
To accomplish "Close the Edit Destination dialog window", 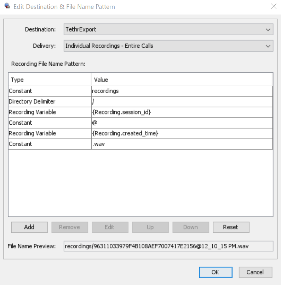I will pyautogui.click(x=273, y=6).
